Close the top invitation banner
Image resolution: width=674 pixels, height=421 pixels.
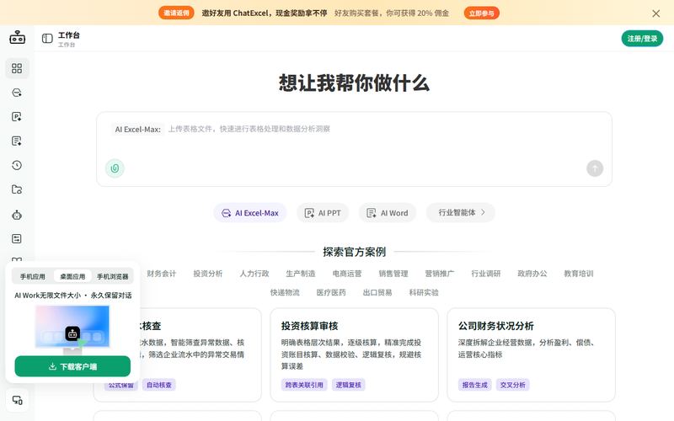click(x=656, y=13)
